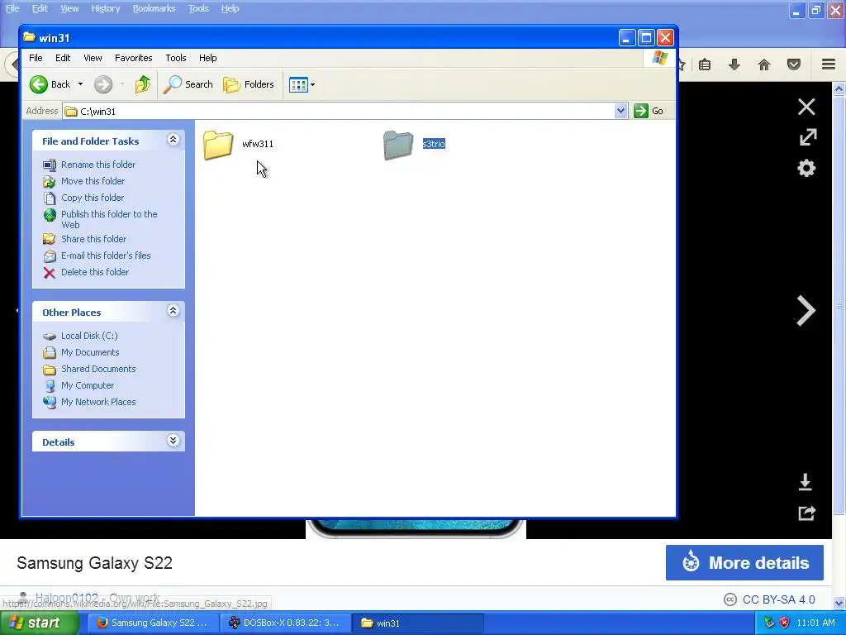The width and height of the screenshot is (846, 635).
Task: Click the Firefox Home icon
Action: coord(764,64)
